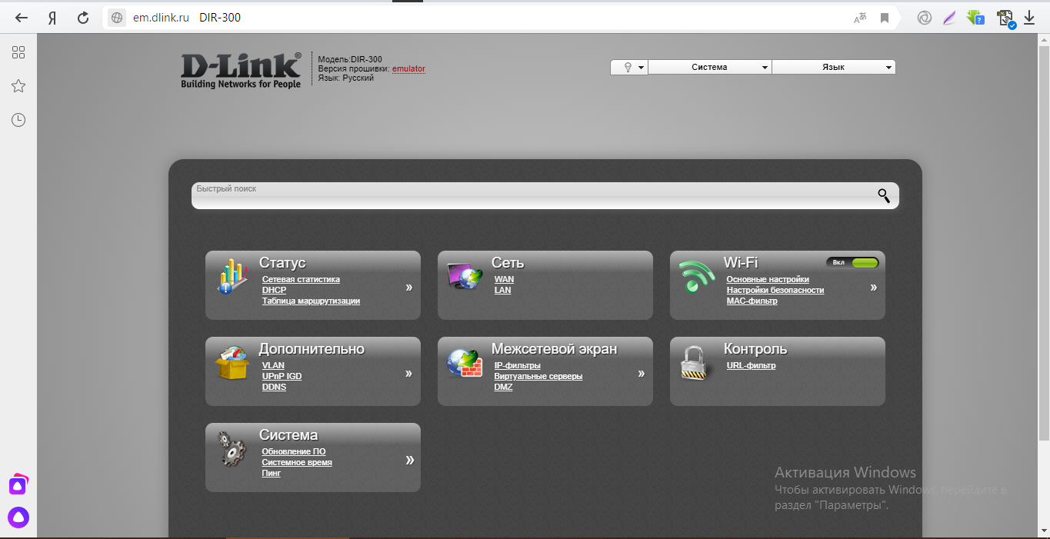Image resolution: width=1050 pixels, height=539 pixels.
Task: Click the Дополнительно yellow box icon
Action: click(232, 363)
